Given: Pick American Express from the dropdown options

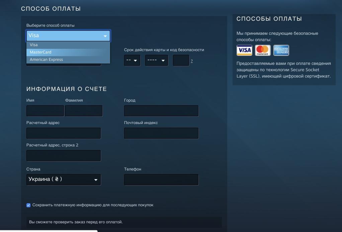Looking at the screenshot, I should (x=68, y=60).
